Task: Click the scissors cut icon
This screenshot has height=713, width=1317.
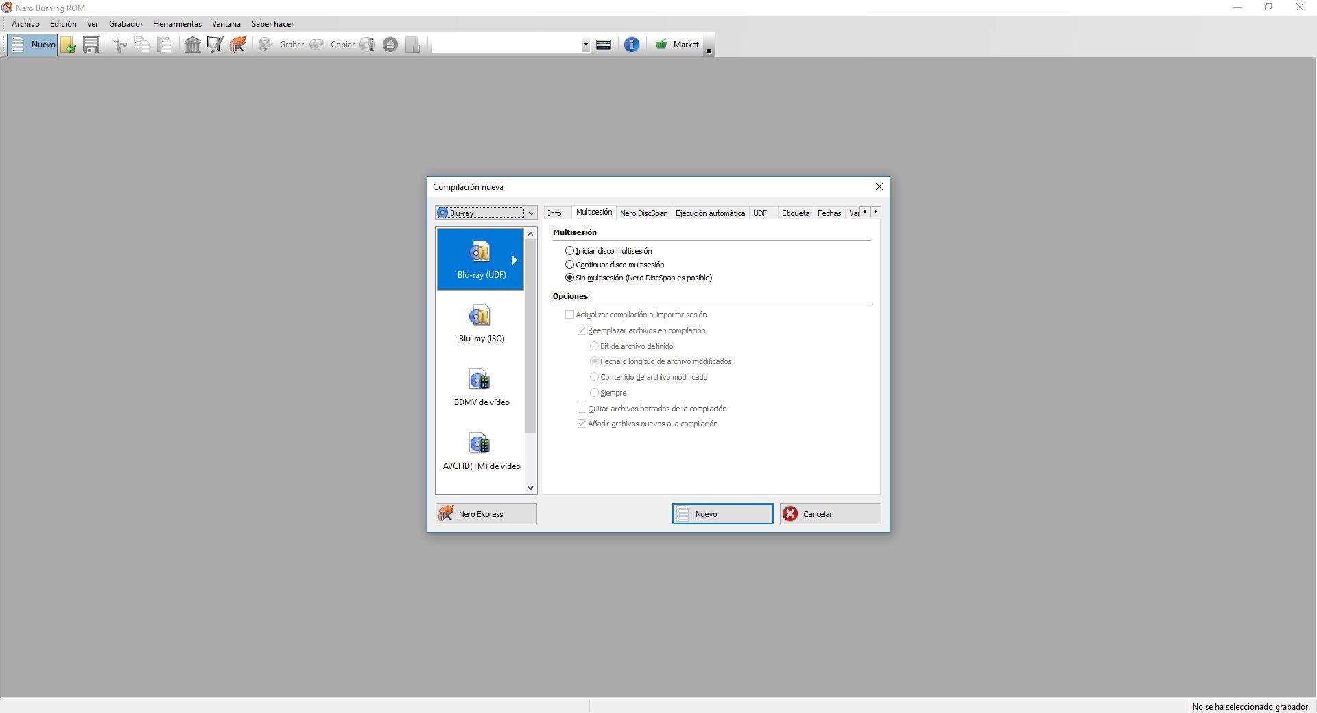Action: tap(119, 45)
